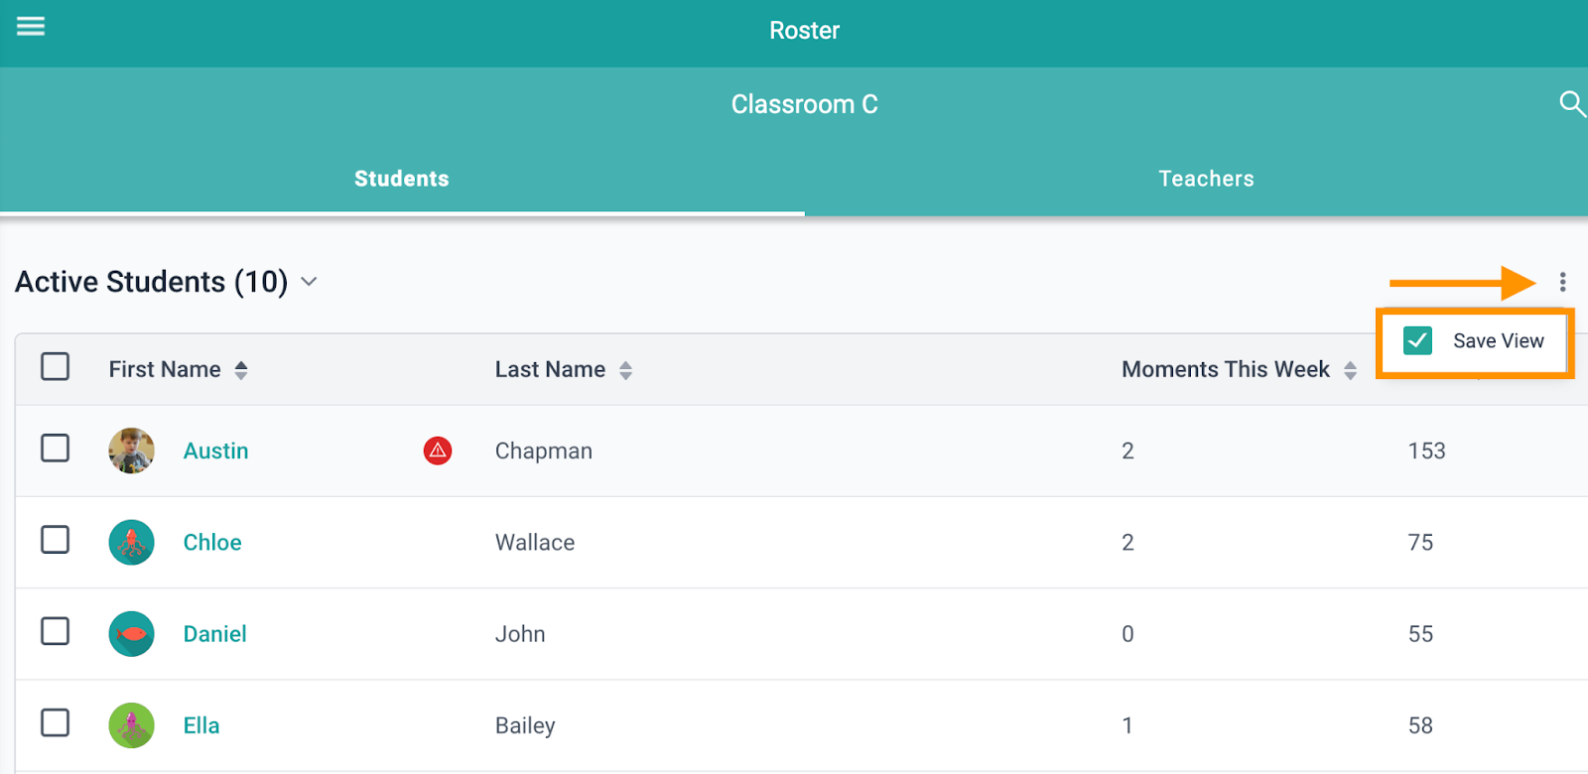Select the Students tab
Viewport: 1588px width, 774px height.
(402, 179)
